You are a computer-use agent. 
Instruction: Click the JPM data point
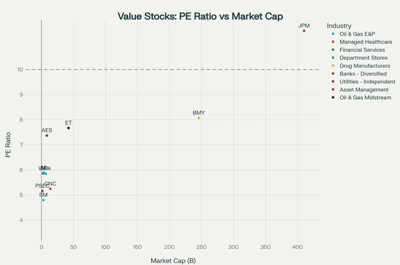(x=304, y=31)
